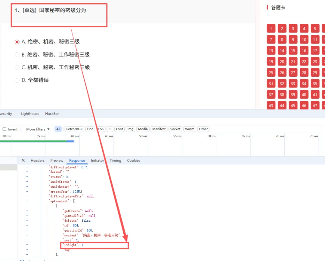The width and height of the screenshot is (325, 261).
Task: Switch to the Timing tab
Action: tap(116, 161)
